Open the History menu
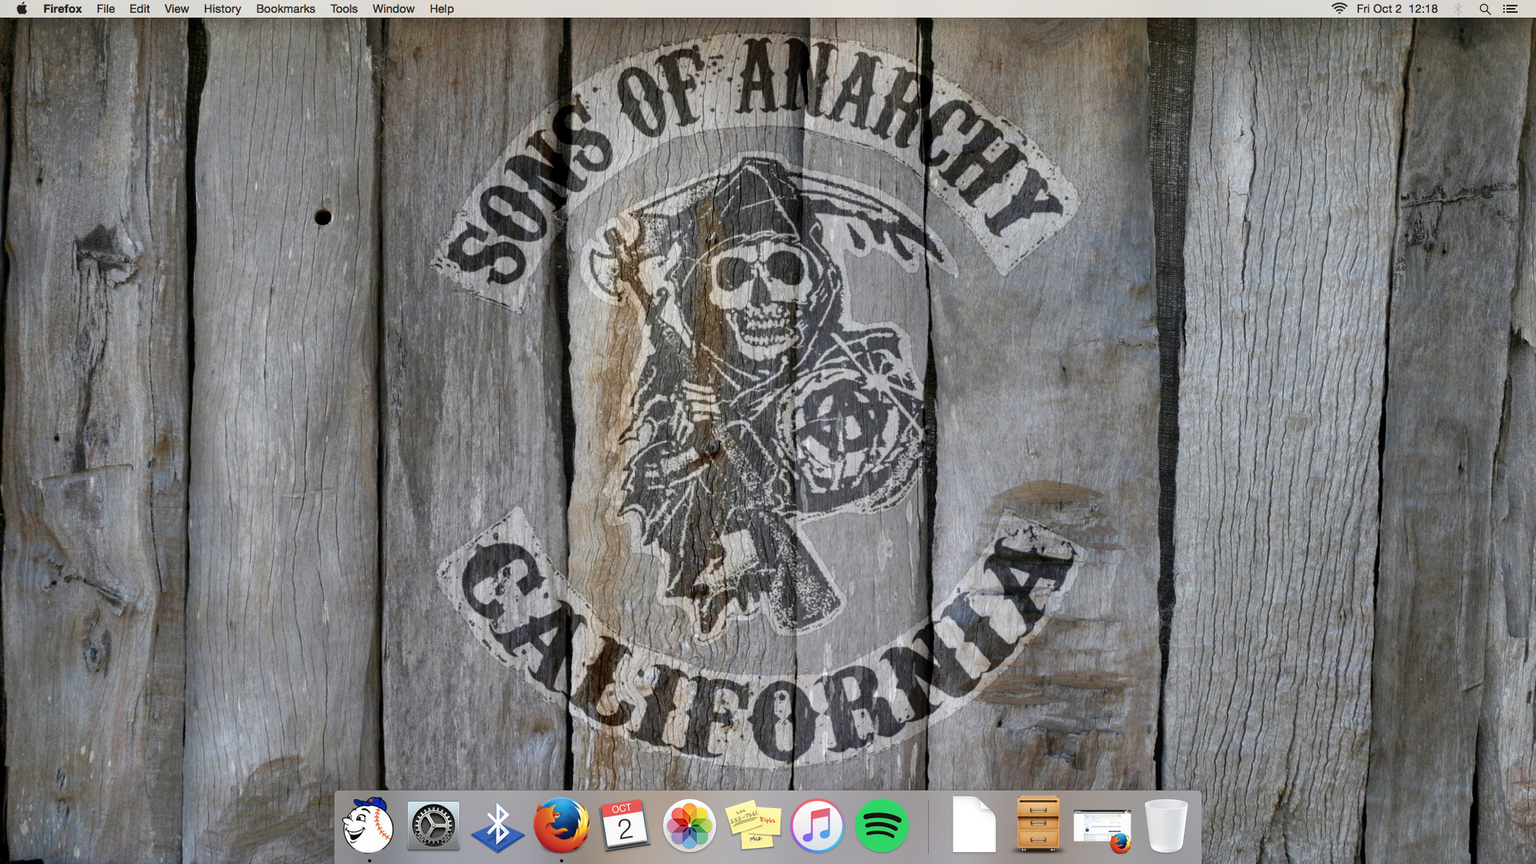The width and height of the screenshot is (1536, 864). point(222,9)
